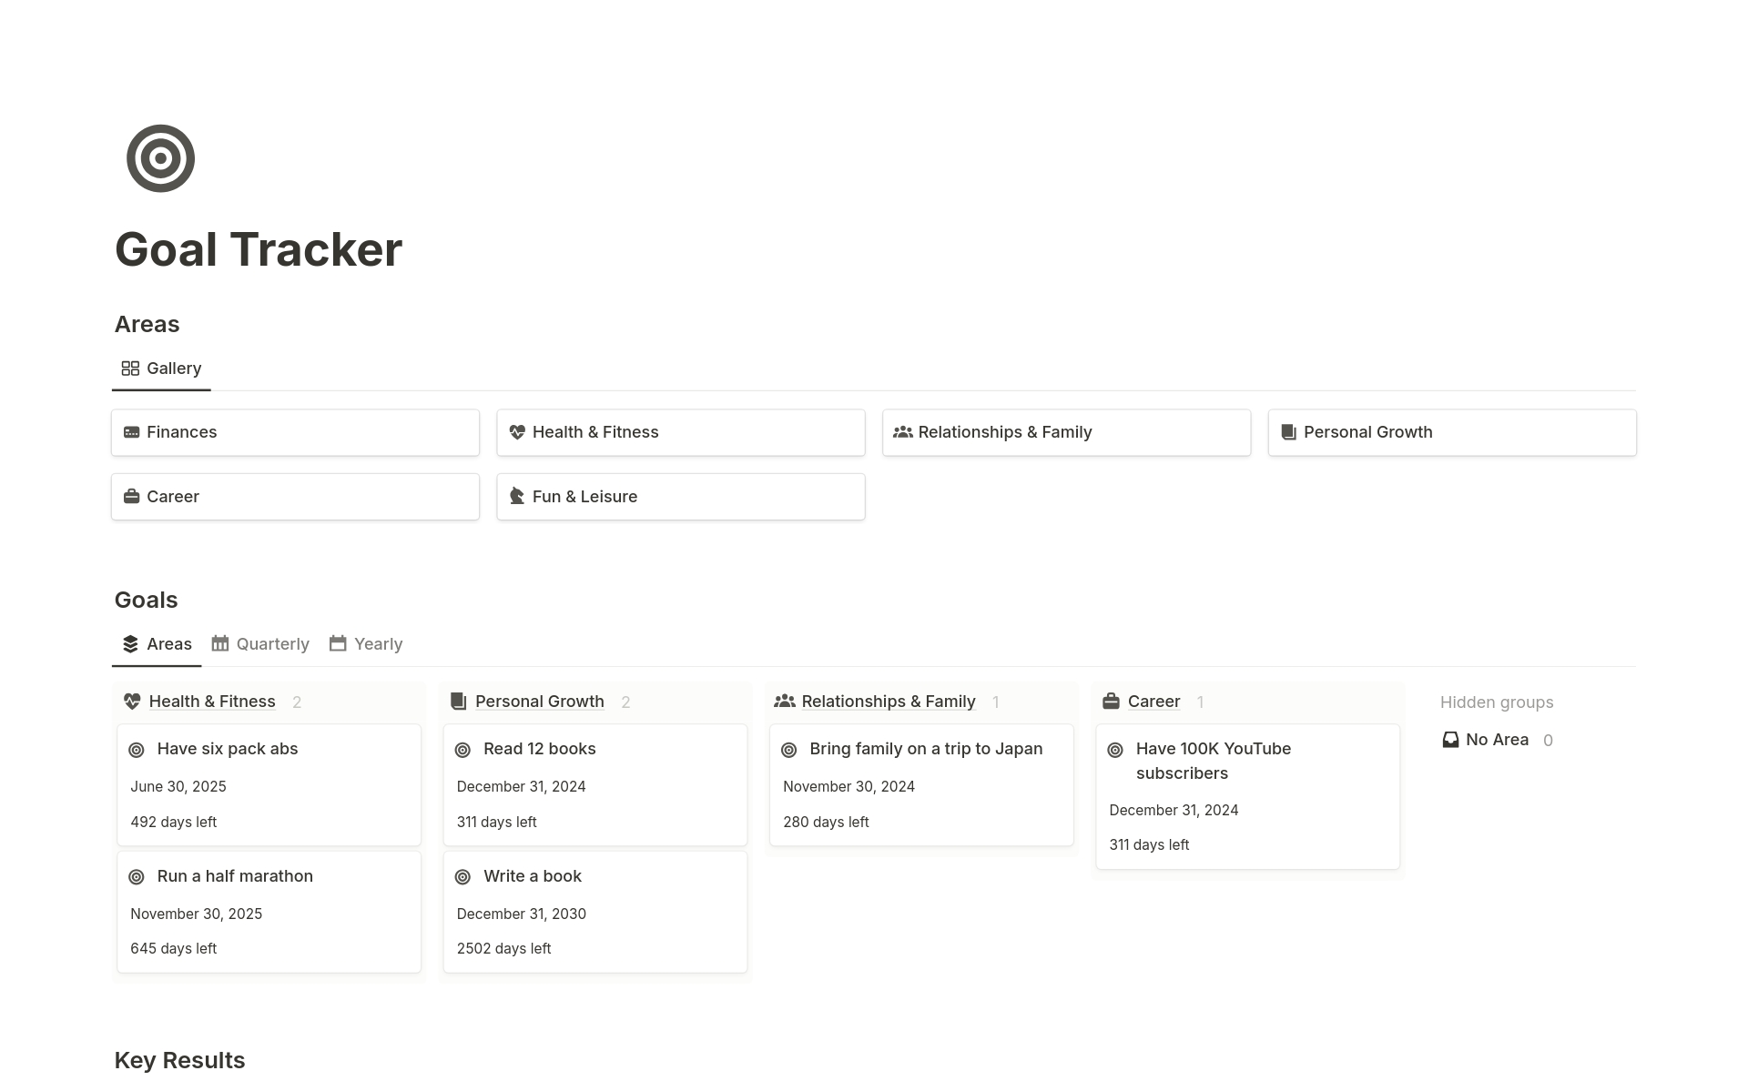
Task: Click the heart icon on Health & Fitness card
Action: (517, 432)
